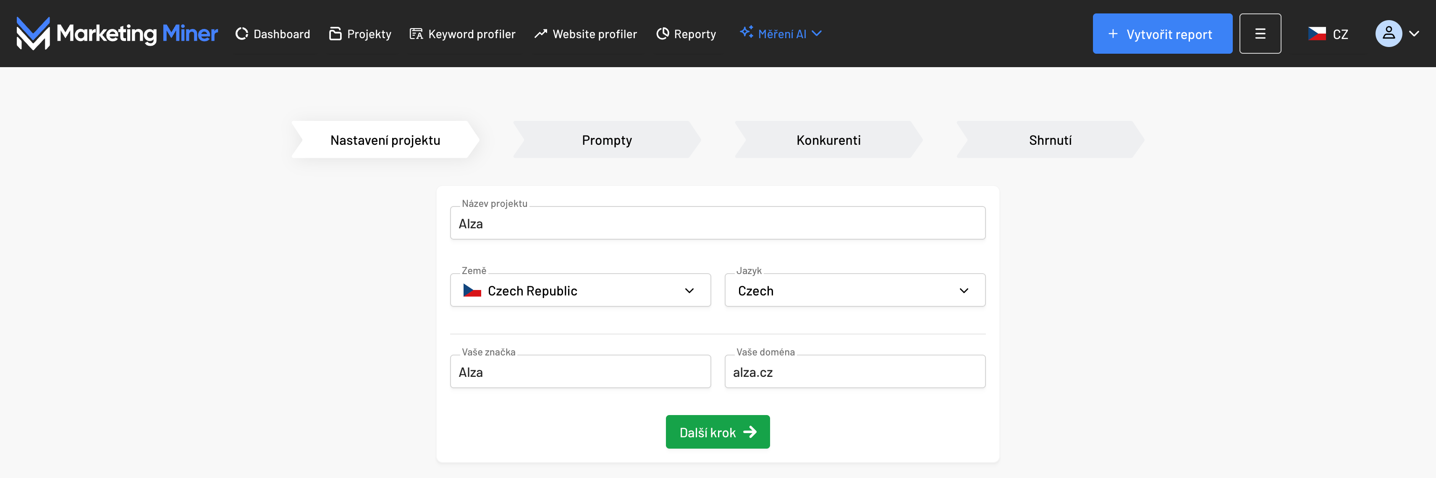Expand the Měření AI dropdown menu
Viewport: 1436px width, 478px height.
click(x=781, y=34)
